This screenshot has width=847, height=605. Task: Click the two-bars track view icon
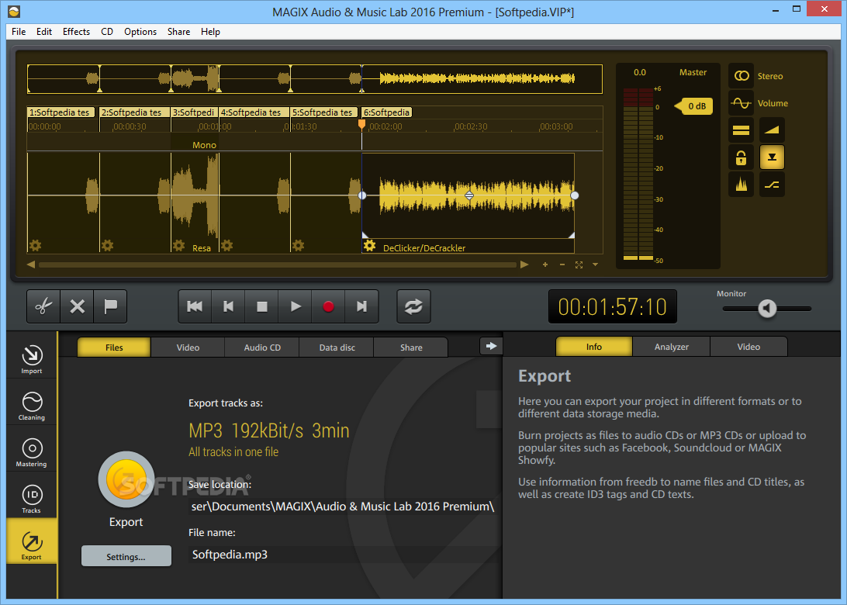(742, 130)
